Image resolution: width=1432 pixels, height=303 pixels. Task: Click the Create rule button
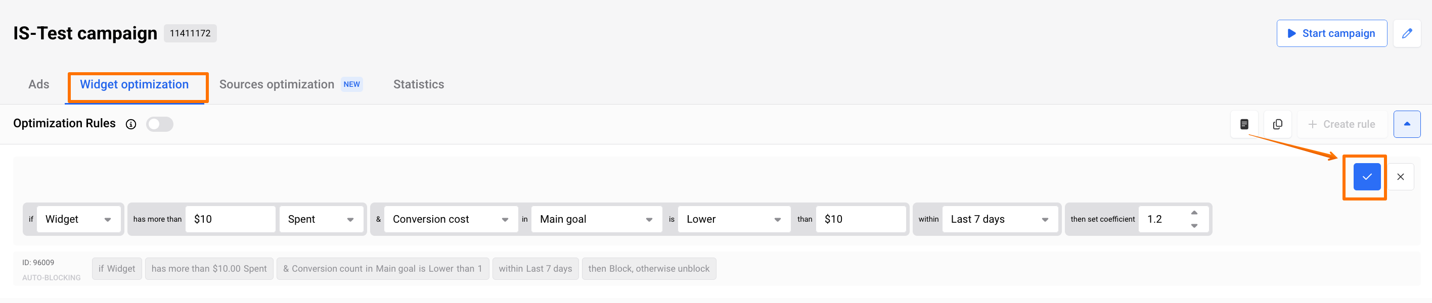[x=1341, y=124]
